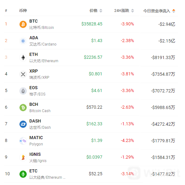Image resolution: width=185 pixels, height=185 pixels.
Task: Click the DASH coin icon
Action: 23,124
